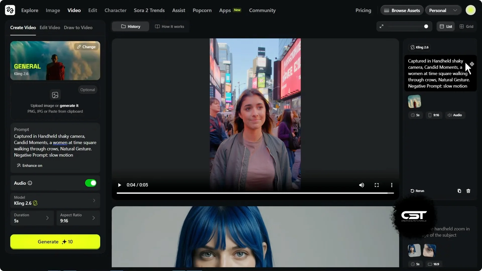
Task: Switch to Grid view
Action: (466, 26)
